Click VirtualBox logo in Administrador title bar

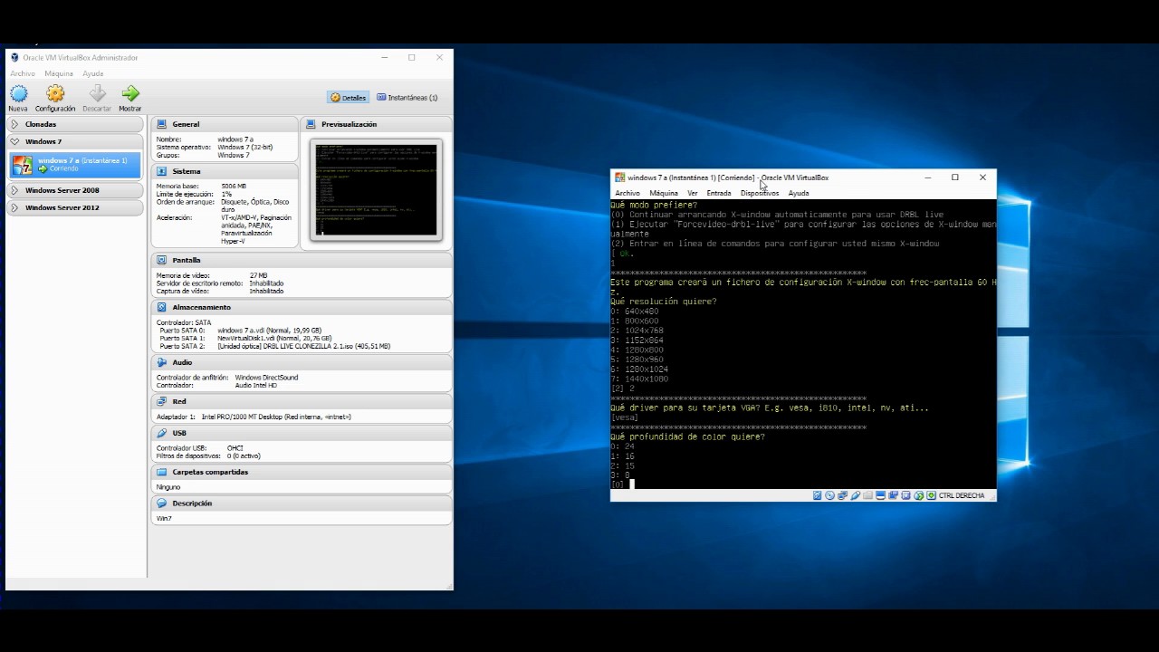pyautogui.click(x=14, y=57)
